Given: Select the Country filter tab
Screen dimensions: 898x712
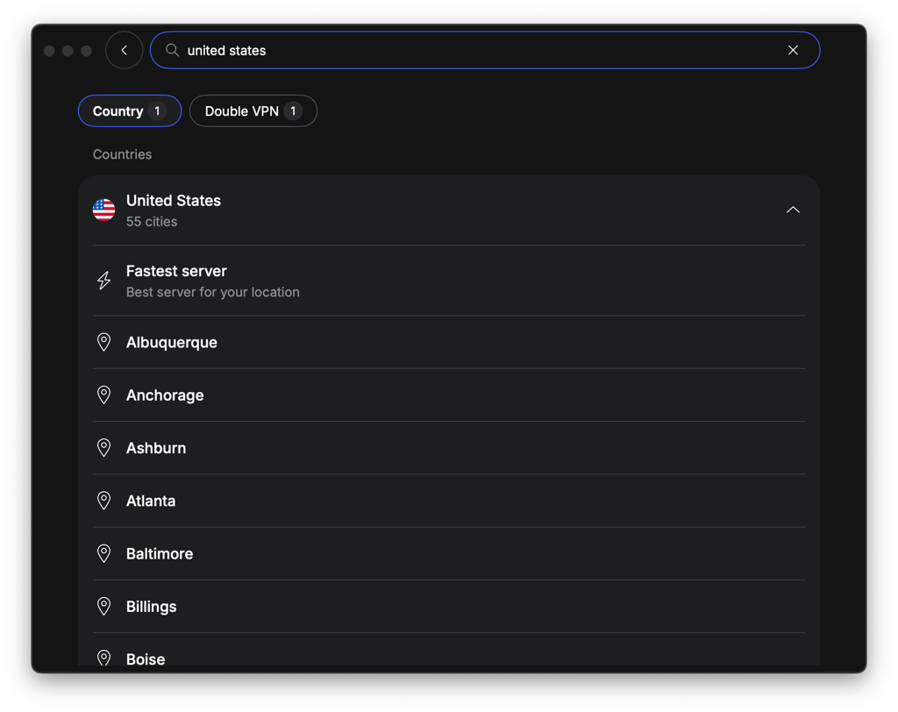Looking at the screenshot, I should point(130,110).
